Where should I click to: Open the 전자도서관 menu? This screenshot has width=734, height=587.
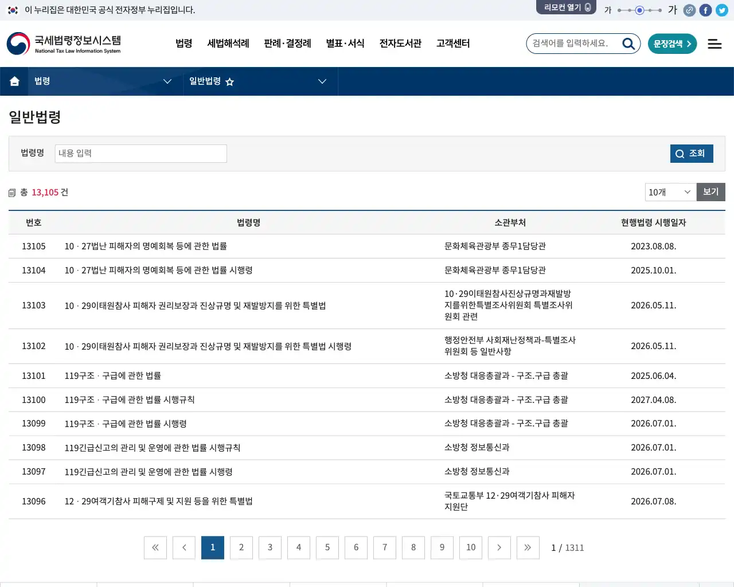coord(400,44)
